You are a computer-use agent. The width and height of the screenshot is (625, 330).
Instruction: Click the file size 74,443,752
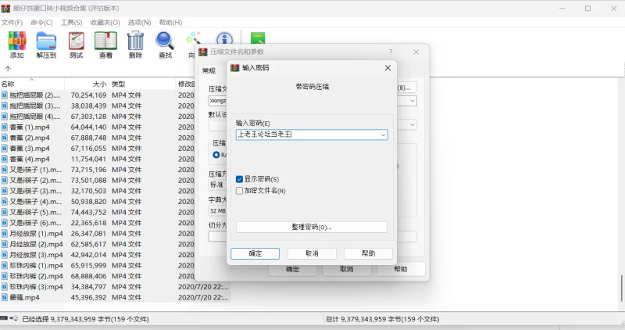tap(88, 212)
